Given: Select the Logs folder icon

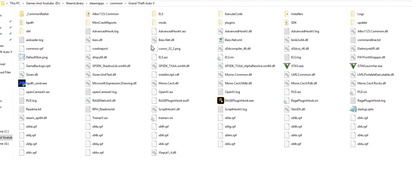Looking at the screenshot, I should pyautogui.click(x=353, y=14).
